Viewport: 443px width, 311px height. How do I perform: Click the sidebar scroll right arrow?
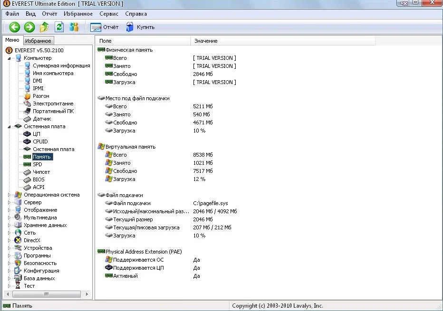tap(87, 294)
